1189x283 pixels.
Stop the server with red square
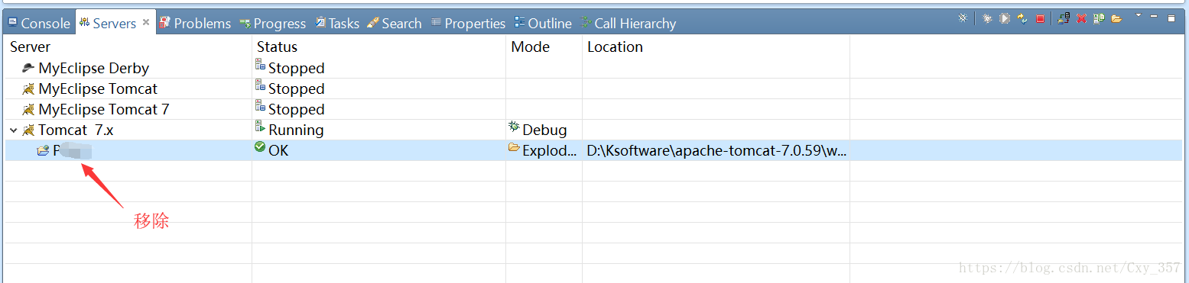click(1040, 18)
